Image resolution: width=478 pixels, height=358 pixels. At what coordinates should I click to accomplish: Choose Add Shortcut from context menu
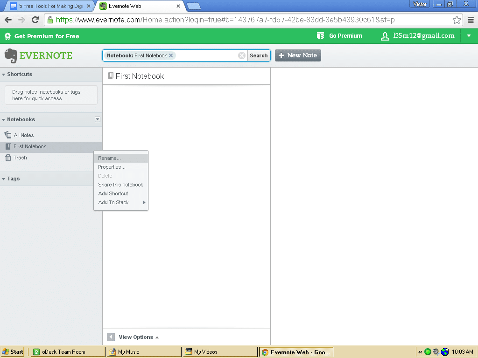(121, 193)
